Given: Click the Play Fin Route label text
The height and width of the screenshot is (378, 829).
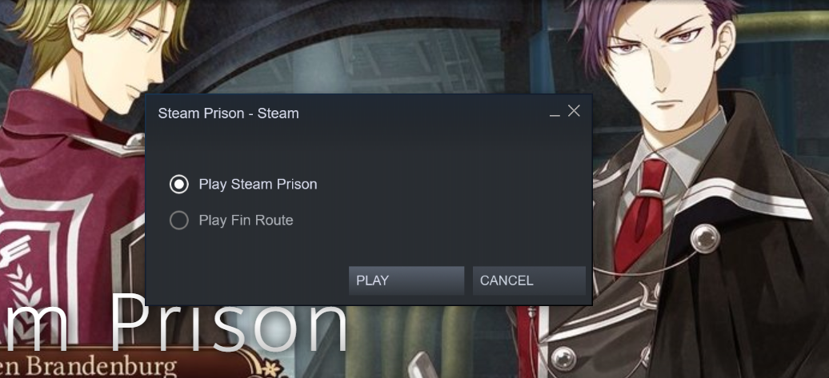Looking at the screenshot, I should [246, 220].
